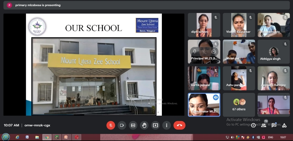Expand the '67 others' participants tile
Viewport: 293px width, 141px height.
pyautogui.click(x=239, y=105)
